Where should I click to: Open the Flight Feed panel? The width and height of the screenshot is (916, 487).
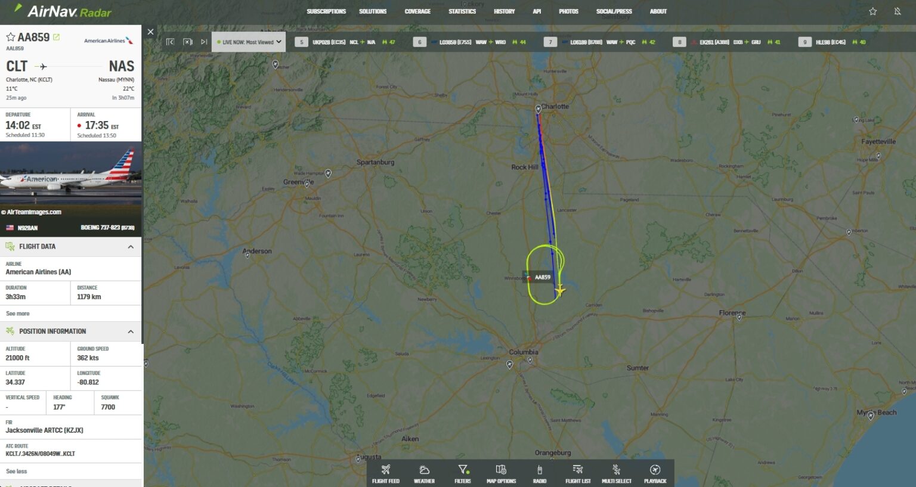(x=386, y=473)
